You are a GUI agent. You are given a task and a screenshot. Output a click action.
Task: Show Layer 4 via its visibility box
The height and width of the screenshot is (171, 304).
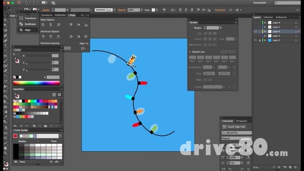pyautogui.click(x=256, y=23)
